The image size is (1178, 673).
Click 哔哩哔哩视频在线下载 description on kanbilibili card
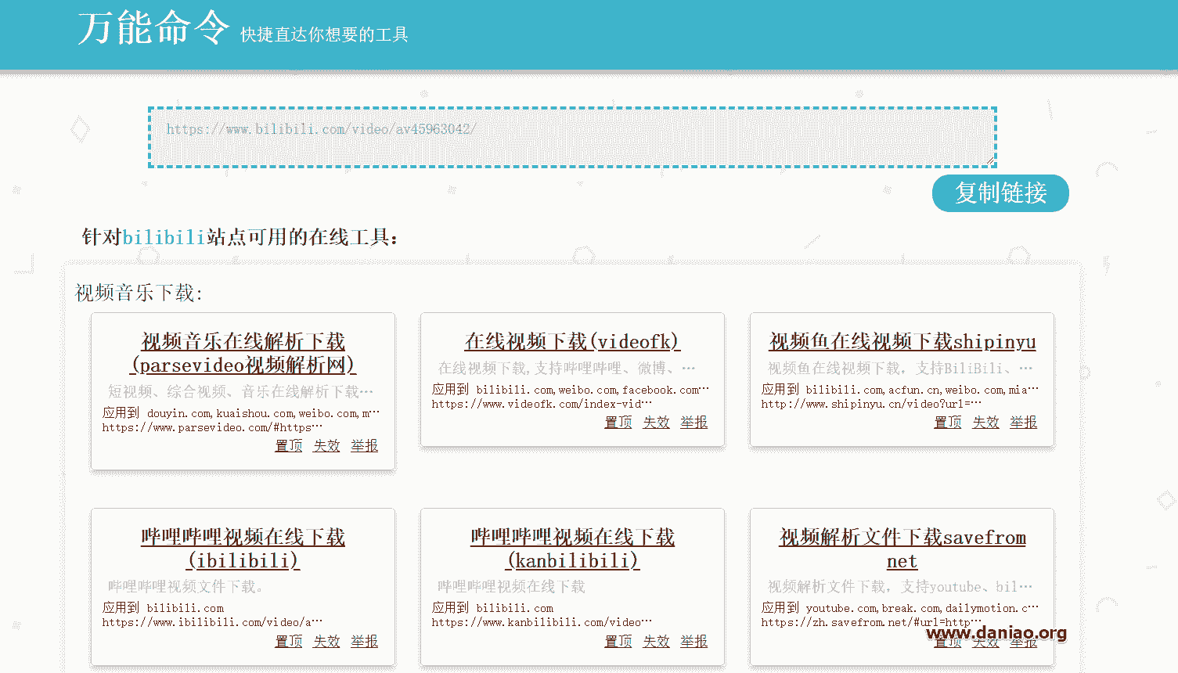coord(511,586)
